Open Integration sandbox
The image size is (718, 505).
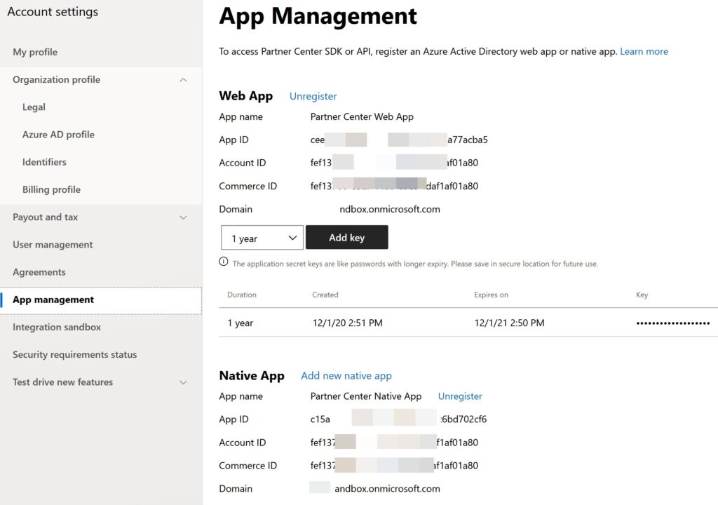(x=57, y=327)
